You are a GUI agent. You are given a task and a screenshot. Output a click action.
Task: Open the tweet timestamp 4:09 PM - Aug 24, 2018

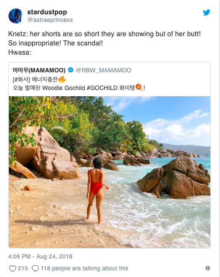(x=40, y=256)
